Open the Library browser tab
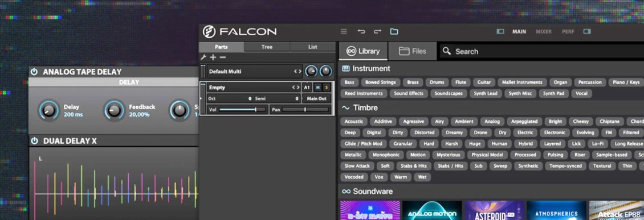The image size is (644, 220). coord(362,51)
